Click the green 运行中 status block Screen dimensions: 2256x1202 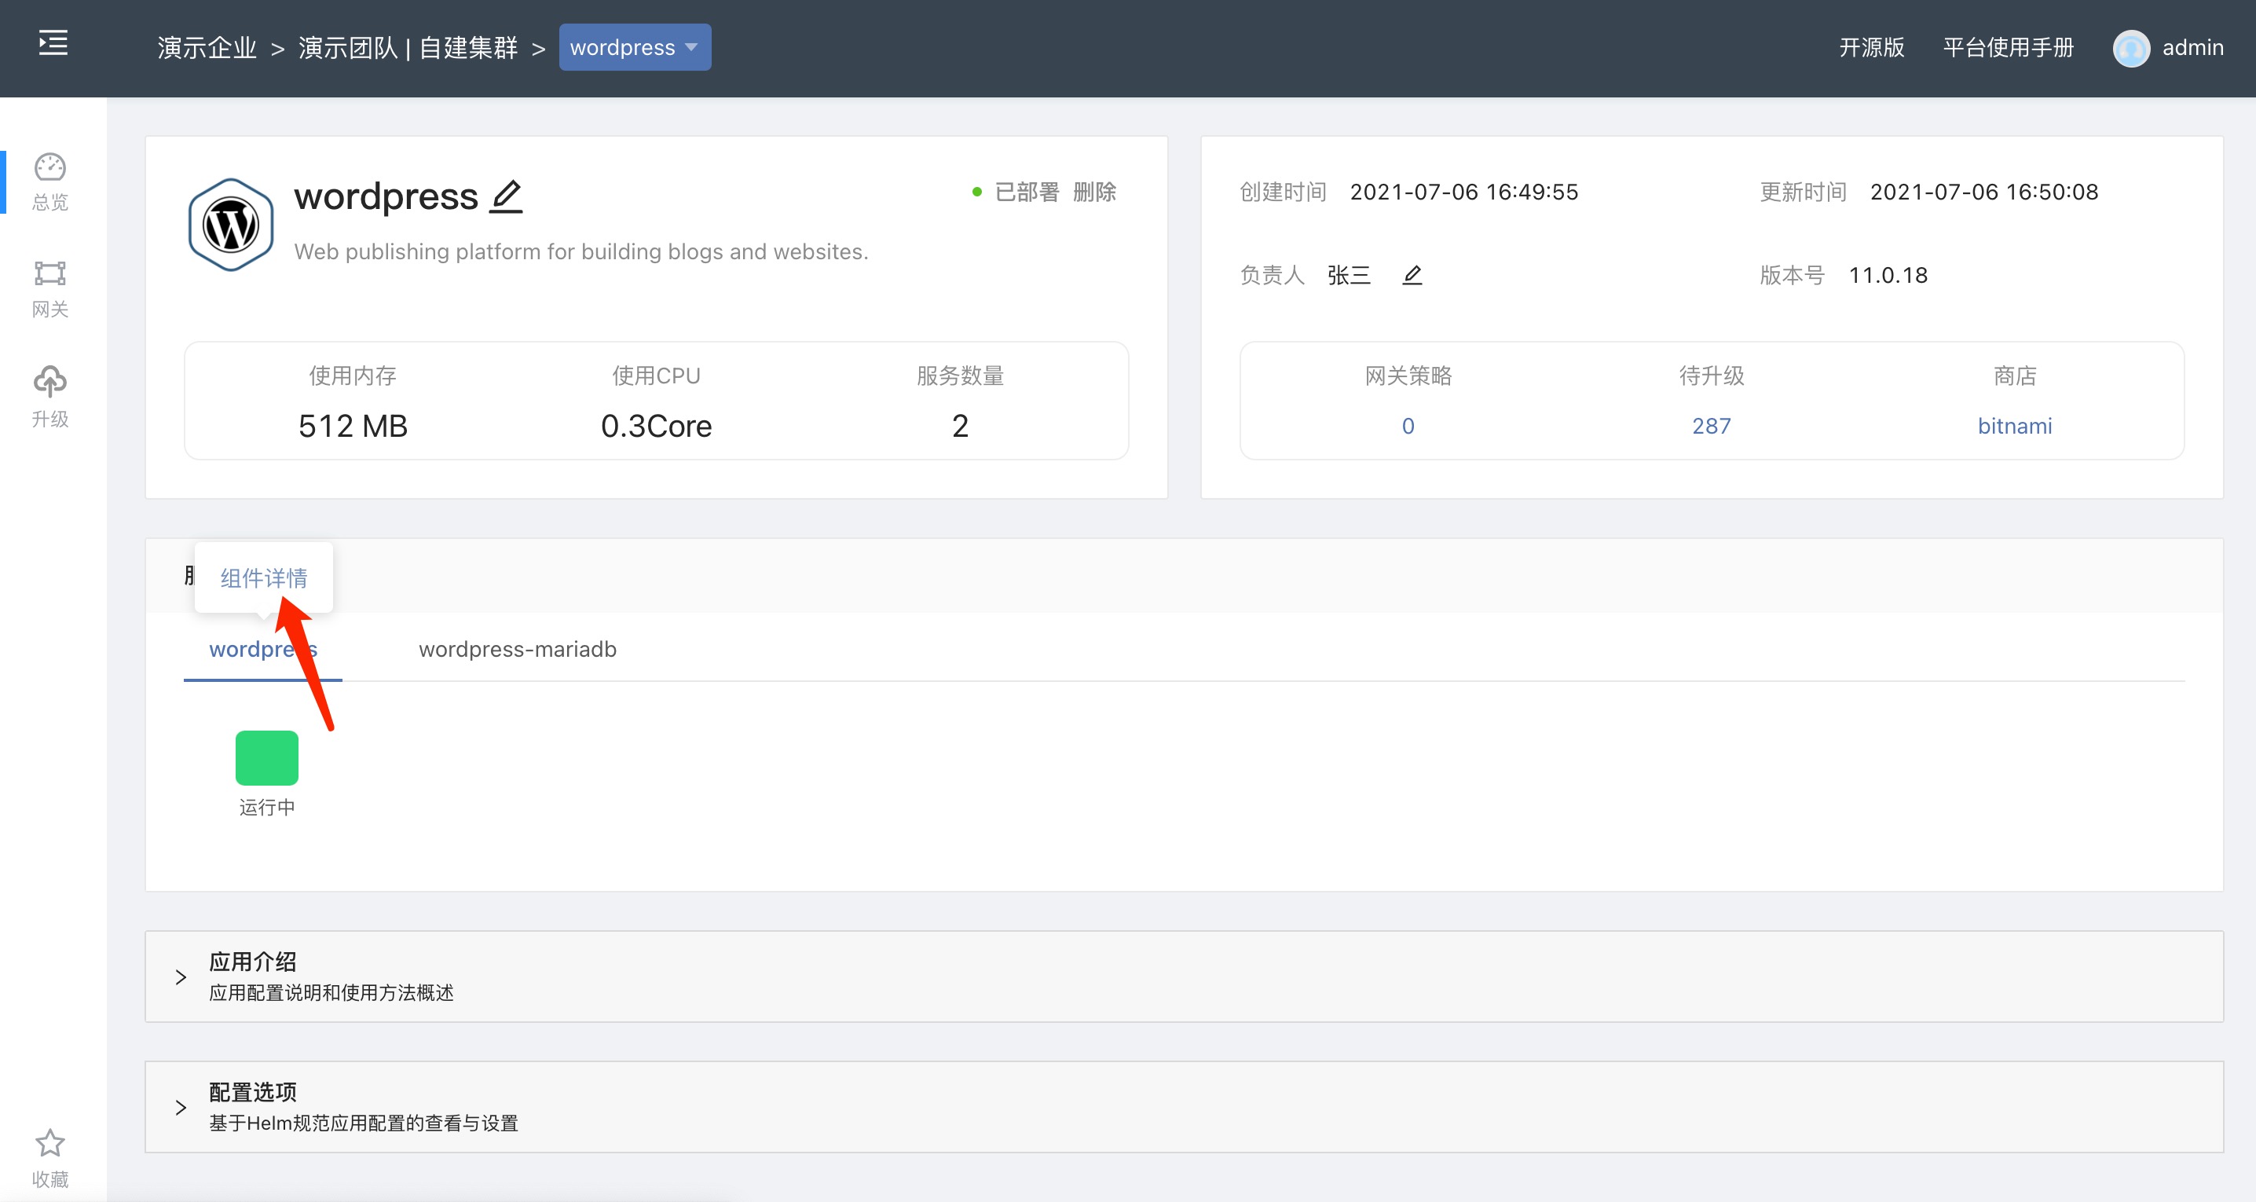[266, 758]
